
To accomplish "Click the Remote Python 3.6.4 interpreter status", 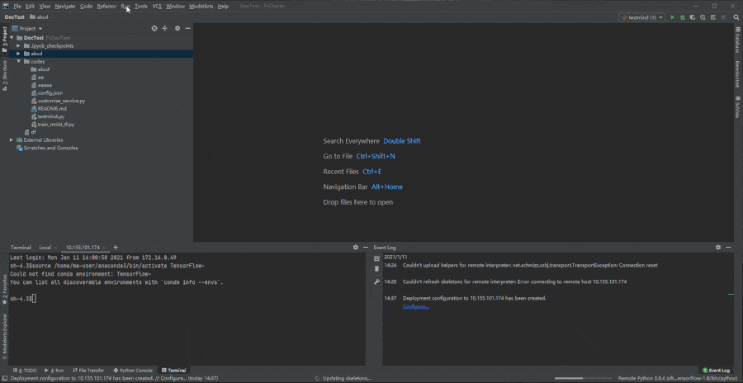I will point(677,378).
